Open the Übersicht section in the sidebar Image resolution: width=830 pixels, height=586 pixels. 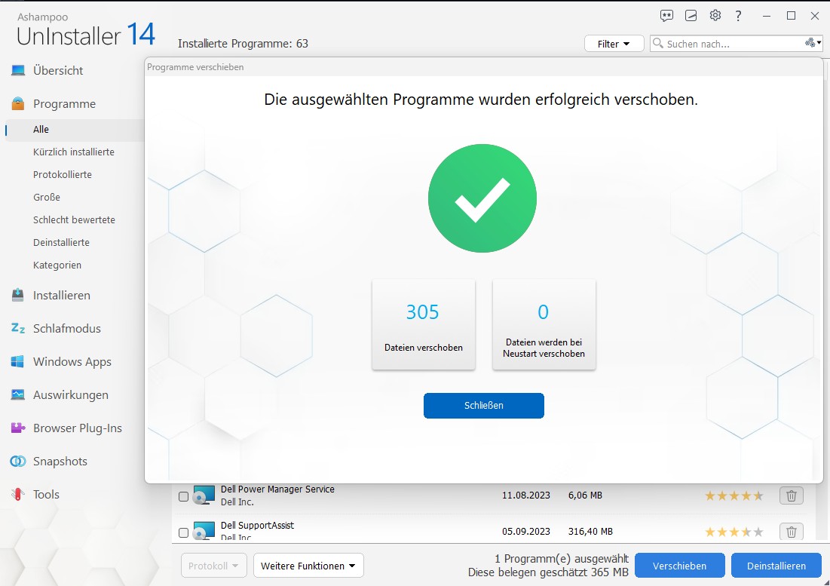point(58,70)
